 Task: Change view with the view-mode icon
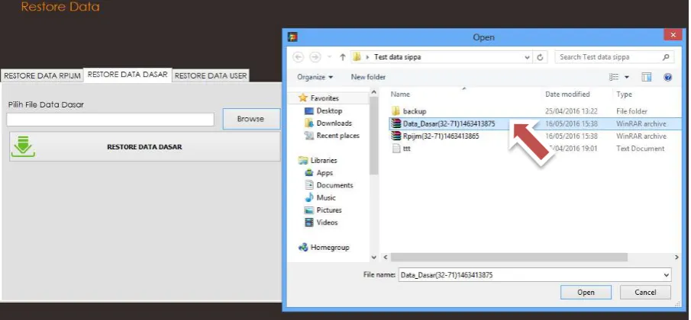pos(613,78)
